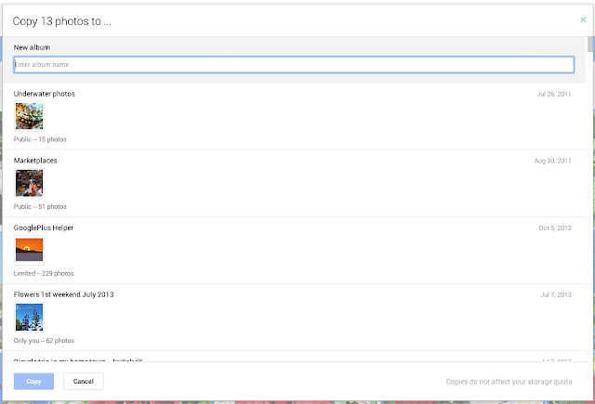Viewport: 595px width, 404px height.
Task: Click the Marketplaces album thumbnail
Action: point(29,183)
